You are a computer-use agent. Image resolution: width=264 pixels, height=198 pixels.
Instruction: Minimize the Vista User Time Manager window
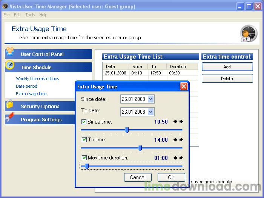tap(240, 6)
